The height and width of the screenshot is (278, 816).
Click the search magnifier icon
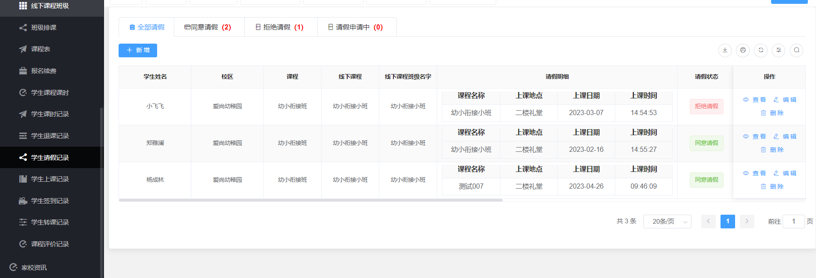tap(797, 50)
